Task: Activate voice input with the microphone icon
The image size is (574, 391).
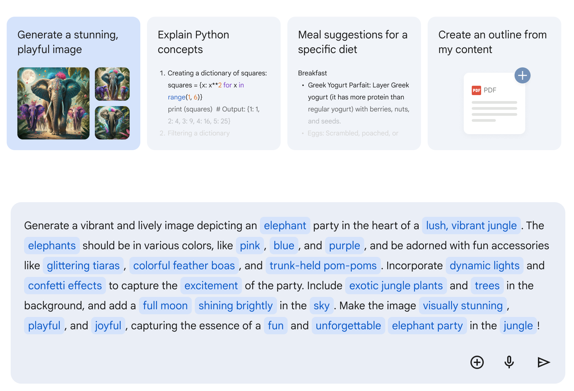Action: click(x=509, y=362)
